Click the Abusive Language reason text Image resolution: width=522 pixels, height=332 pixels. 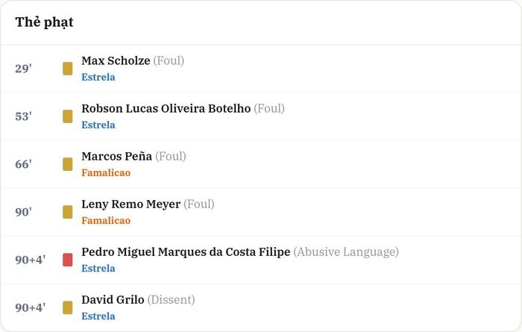[x=346, y=252]
